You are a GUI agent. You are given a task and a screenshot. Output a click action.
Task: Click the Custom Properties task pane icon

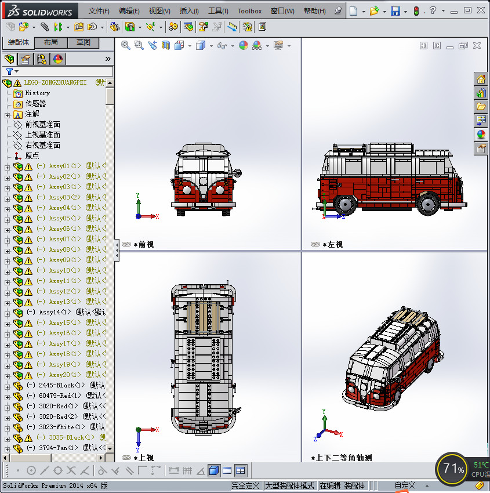tap(481, 148)
